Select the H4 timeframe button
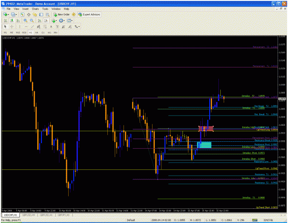The height and width of the screenshot is (223, 288). click(36, 33)
